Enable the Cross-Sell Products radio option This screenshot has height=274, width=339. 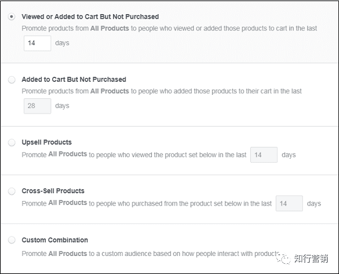pyautogui.click(x=12, y=191)
